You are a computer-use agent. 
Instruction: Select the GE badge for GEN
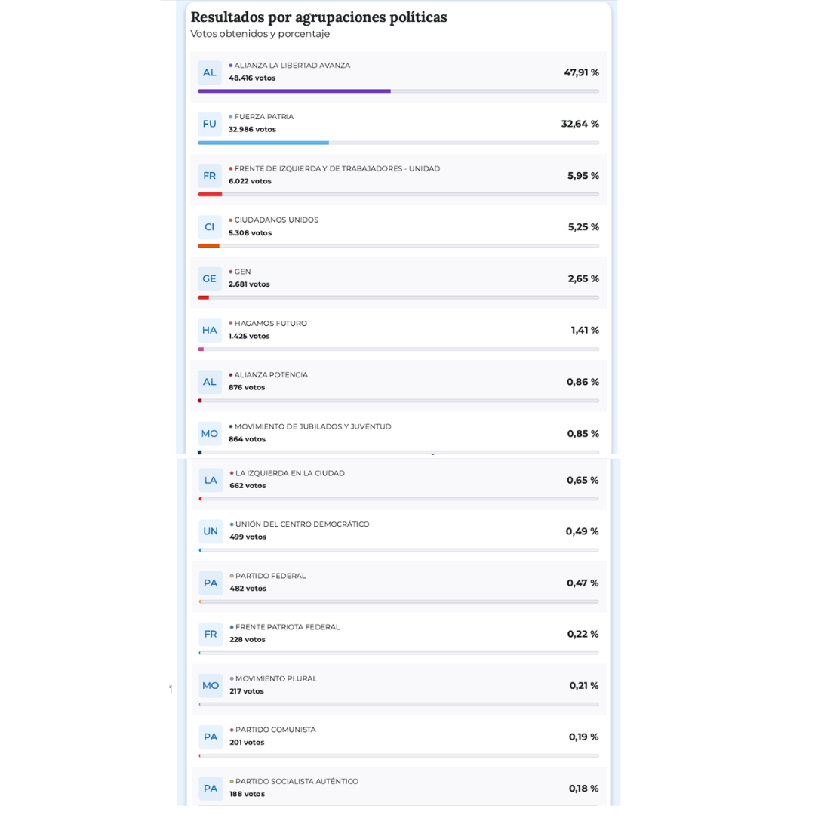click(209, 278)
